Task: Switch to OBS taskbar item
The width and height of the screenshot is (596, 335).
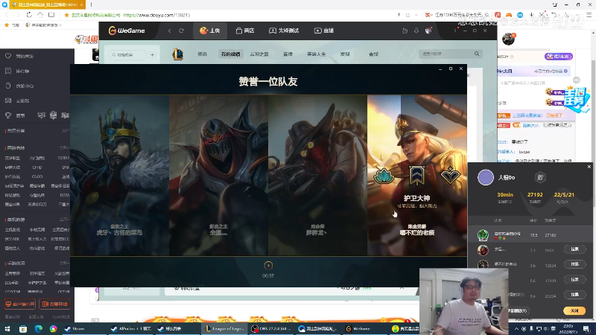Action: (271, 328)
